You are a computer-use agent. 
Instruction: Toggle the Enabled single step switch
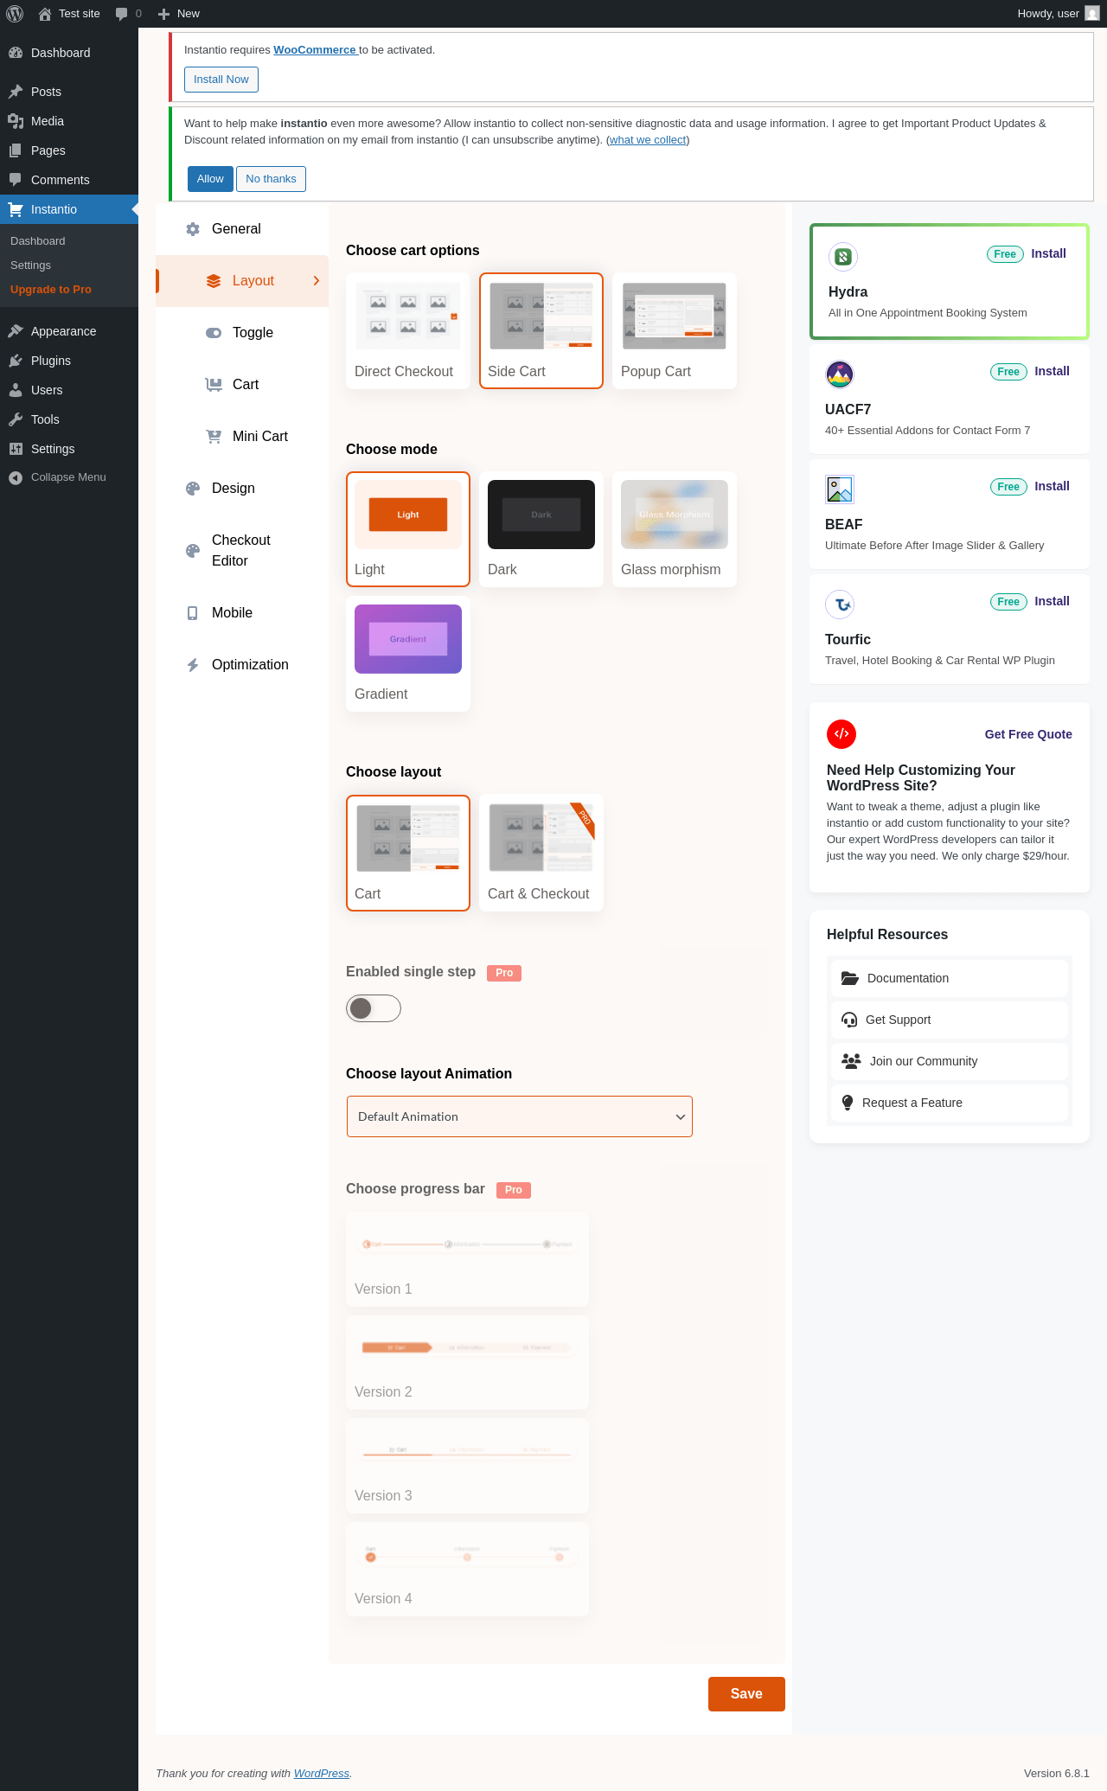click(x=374, y=1008)
